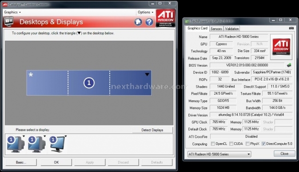Image resolution: width=299 pixels, height=172 pixels.
Task: Click the DirectX Support field 11.0 / SM5.0
Action: tap(280, 86)
